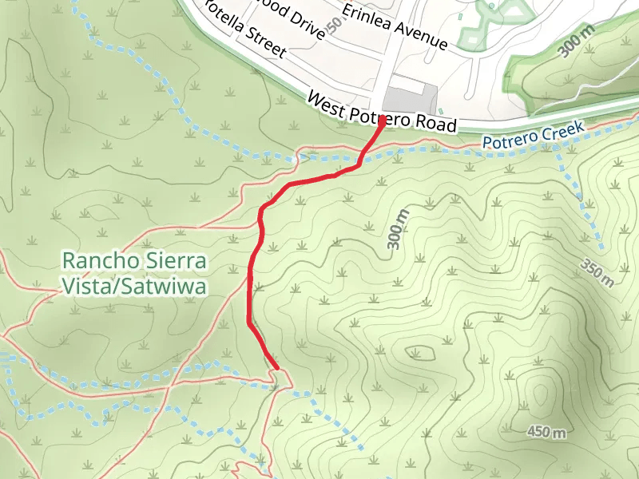Click the 350 m contour label
This screenshot has width=639, height=479.
597,273
